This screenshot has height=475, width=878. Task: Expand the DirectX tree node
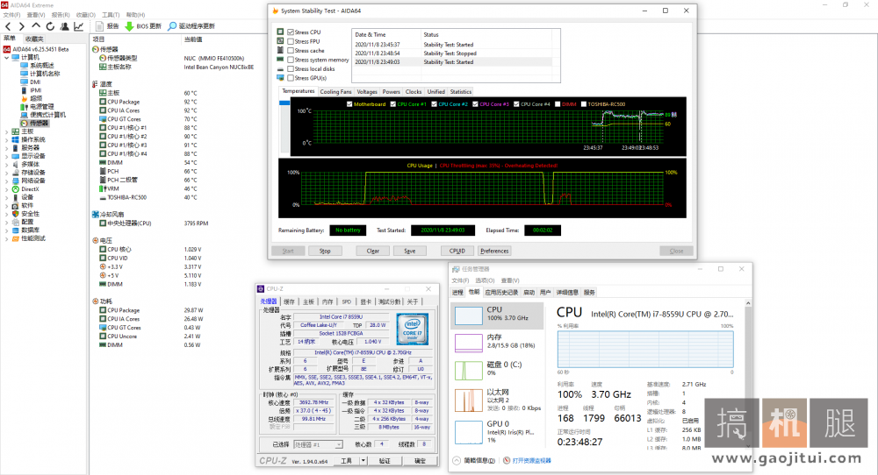pos(7,189)
